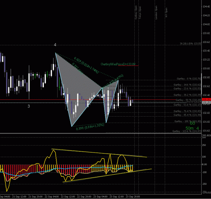
Task: Click the indicator scale -250 label
Action: pos(204,184)
